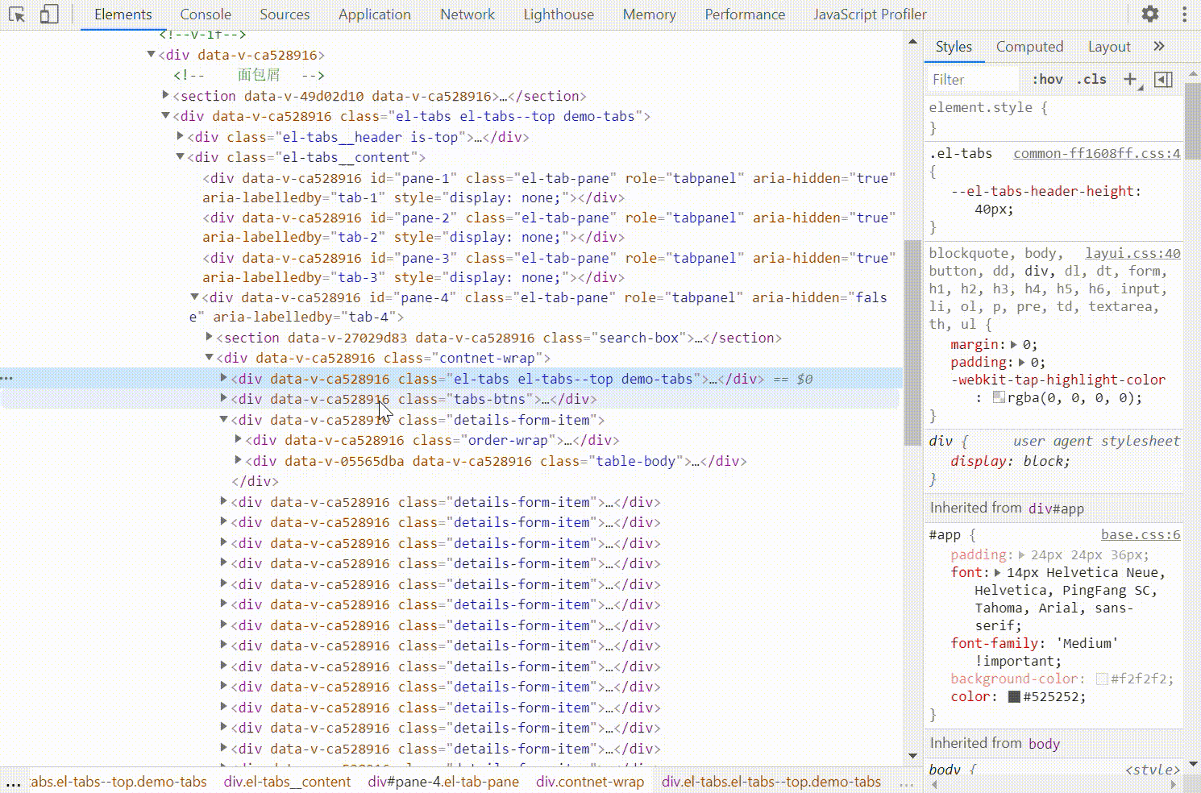This screenshot has height=793, width=1201.
Task: Expand the font shorthand triangle in #app
Action: click(997, 572)
